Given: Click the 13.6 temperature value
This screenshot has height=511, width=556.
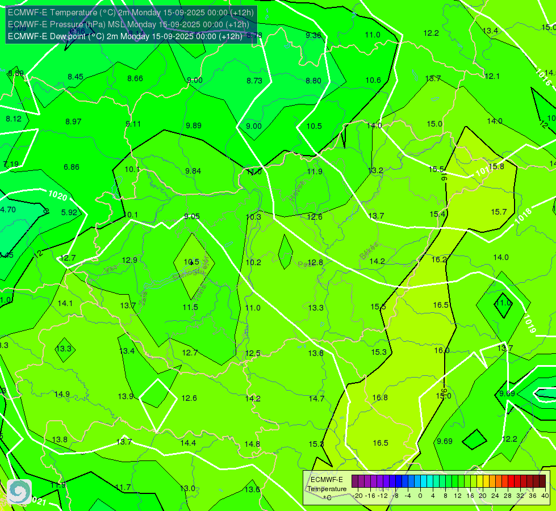Looking at the screenshot, I should (x=252, y=489).
